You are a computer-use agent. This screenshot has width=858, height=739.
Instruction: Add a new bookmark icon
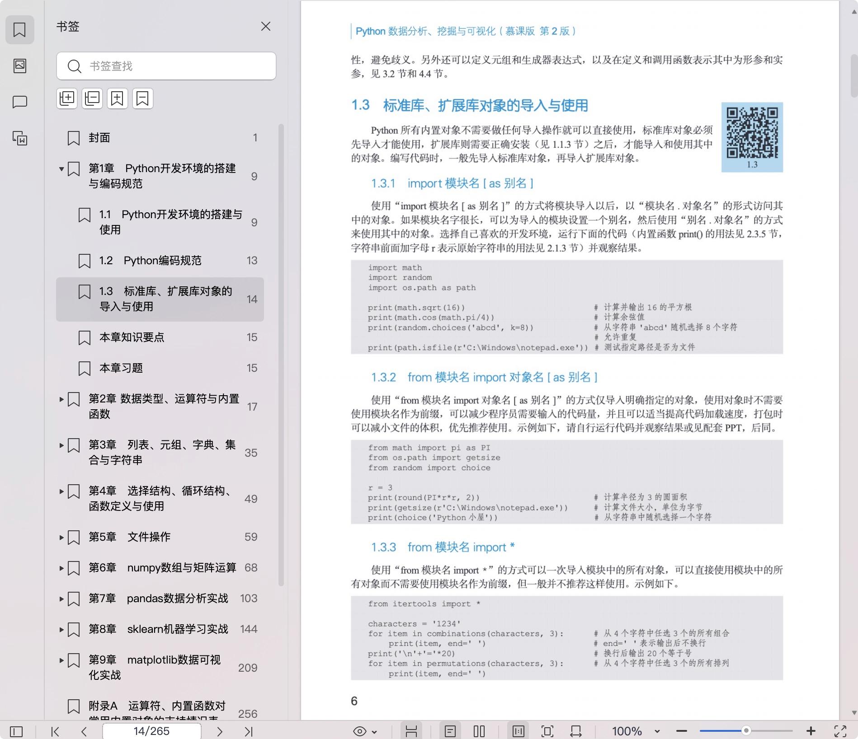tap(118, 98)
